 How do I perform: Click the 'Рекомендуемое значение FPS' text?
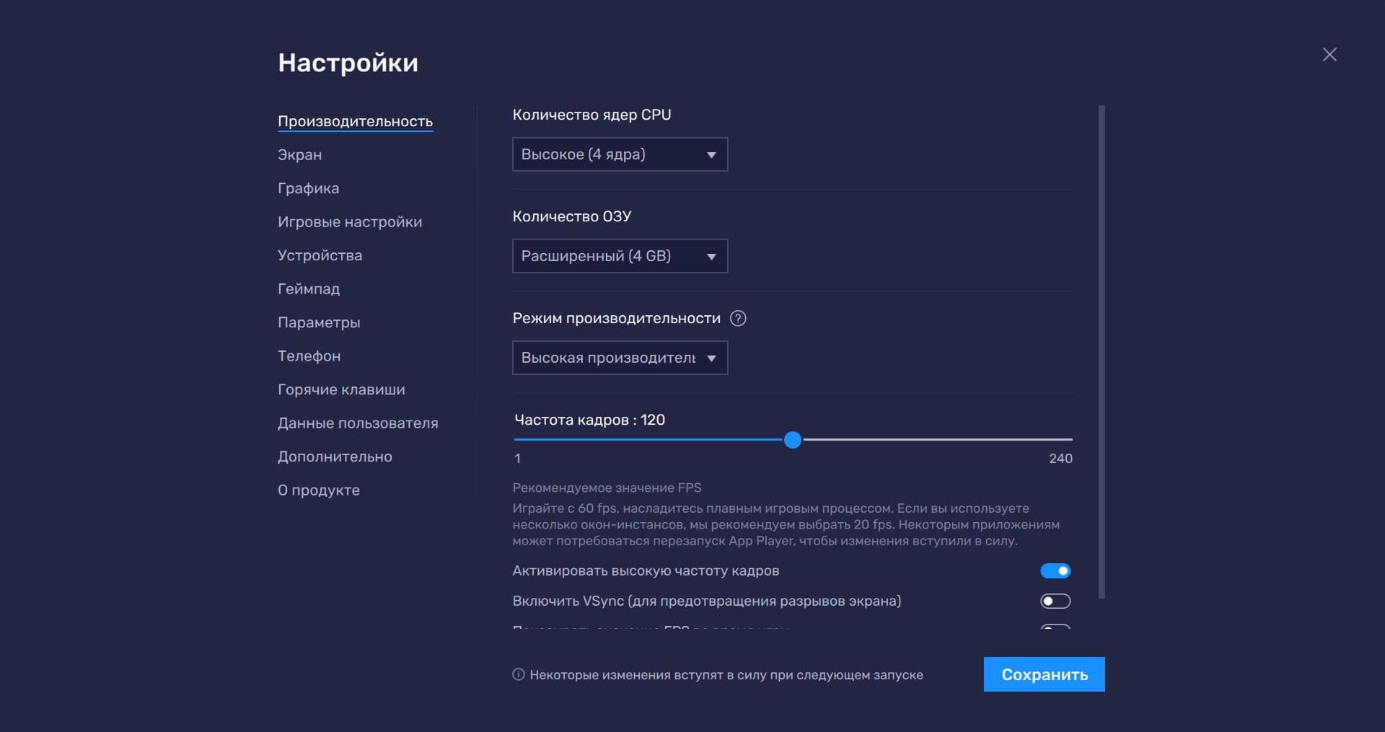point(607,488)
